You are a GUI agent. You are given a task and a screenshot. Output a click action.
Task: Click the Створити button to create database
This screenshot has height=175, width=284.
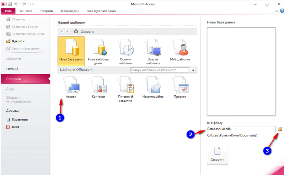coord(218,154)
